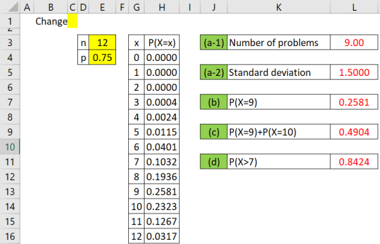Select probability cell 0.1032
This screenshot has height=244, width=380.
tap(162, 162)
